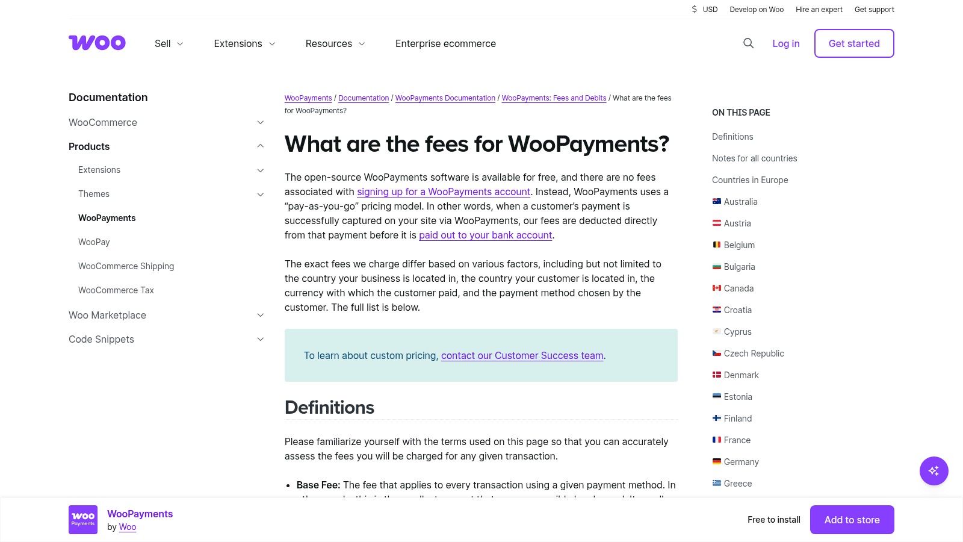Screen dimensions: 963x542
Task: Select the USD currency option
Action: coord(710,9)
